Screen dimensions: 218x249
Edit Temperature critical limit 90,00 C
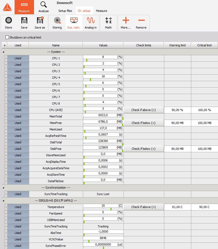[x=204, y=207]
